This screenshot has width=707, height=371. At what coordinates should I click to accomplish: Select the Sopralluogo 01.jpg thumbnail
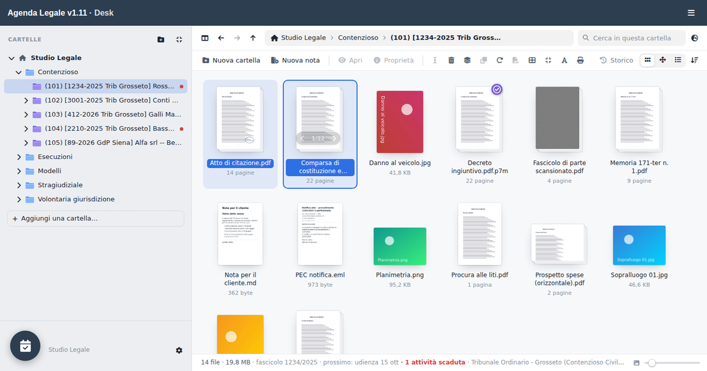coord(639,244)
